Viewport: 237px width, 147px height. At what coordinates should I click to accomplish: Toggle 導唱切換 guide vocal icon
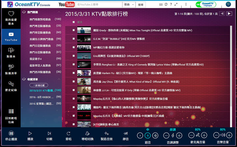pos(87,134)
